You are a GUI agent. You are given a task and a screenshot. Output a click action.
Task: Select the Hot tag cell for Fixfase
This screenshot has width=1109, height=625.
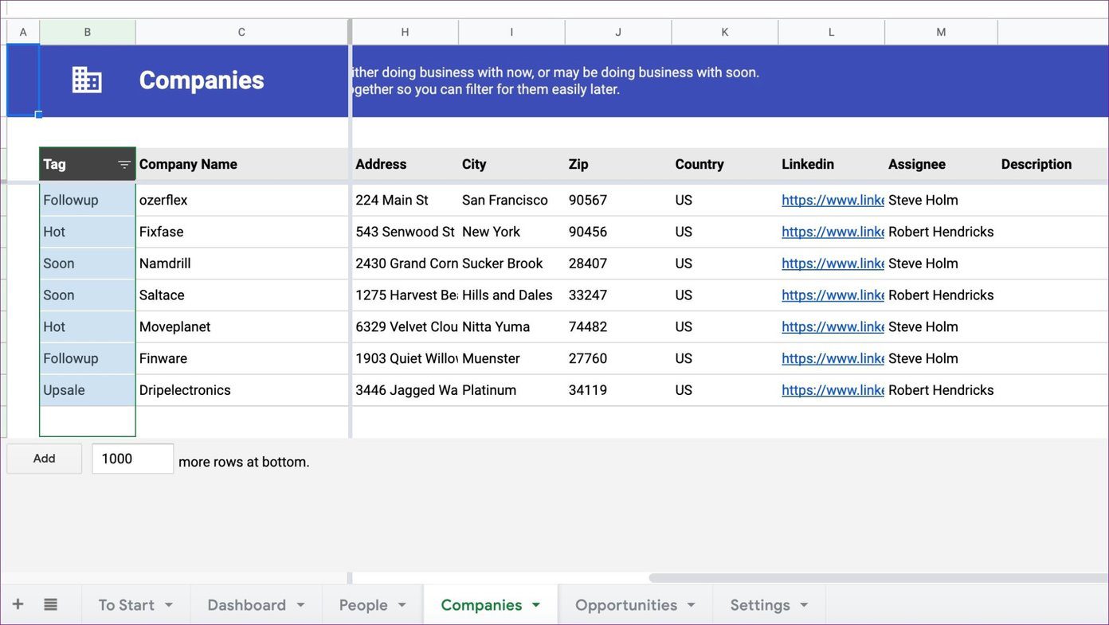(88, 232)
